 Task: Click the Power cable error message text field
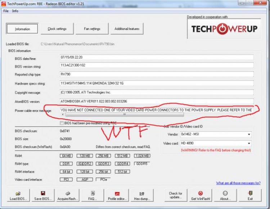coord(157,110)
